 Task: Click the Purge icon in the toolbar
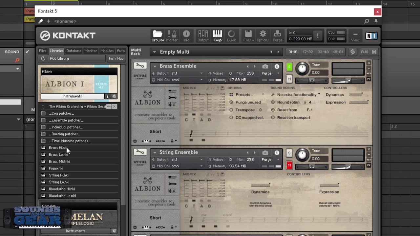pyautogui.click(x=277, y=36)
